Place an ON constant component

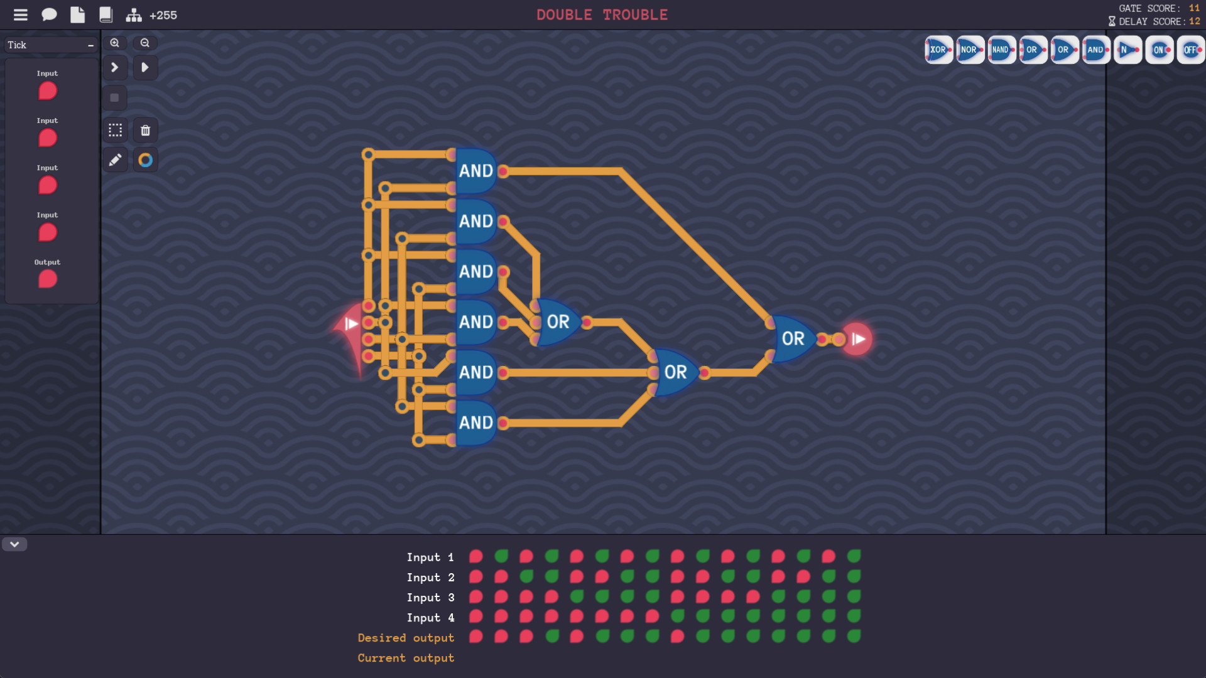[x=1159, y=49]
